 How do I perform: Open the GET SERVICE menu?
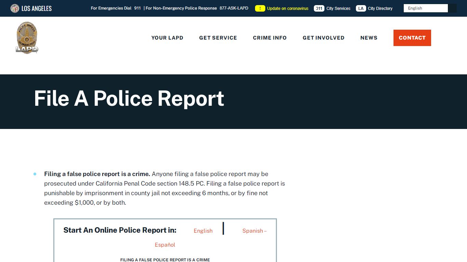218,38
